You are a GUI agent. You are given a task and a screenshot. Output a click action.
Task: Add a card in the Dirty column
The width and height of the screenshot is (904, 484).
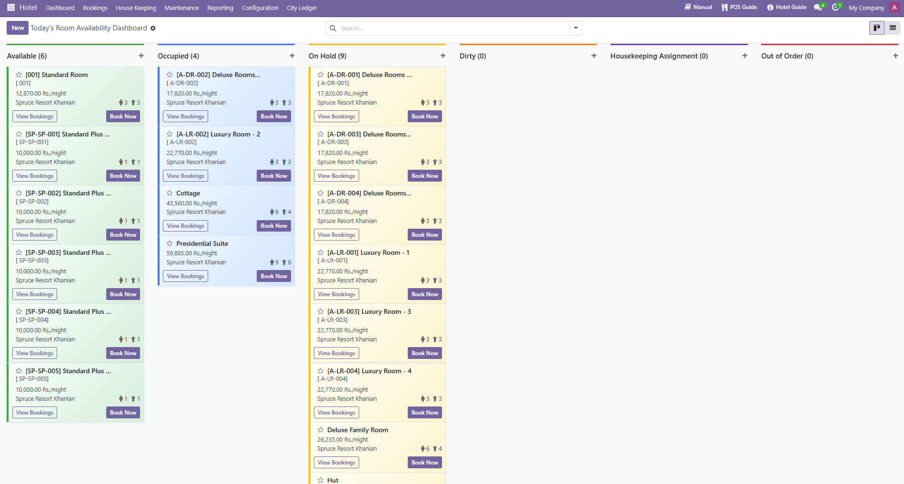[x=594, y=56]
